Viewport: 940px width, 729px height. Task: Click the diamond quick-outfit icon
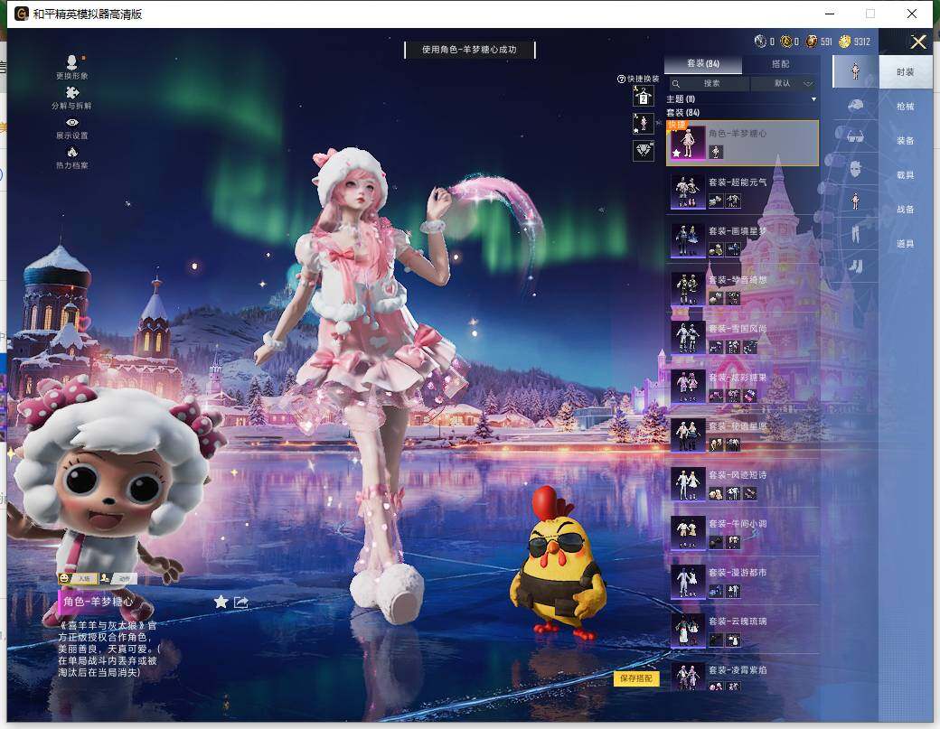644,150
